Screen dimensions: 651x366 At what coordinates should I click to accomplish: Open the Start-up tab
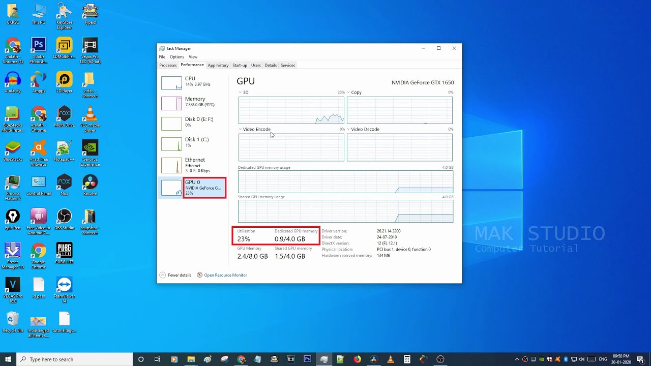tap(240, 65)
